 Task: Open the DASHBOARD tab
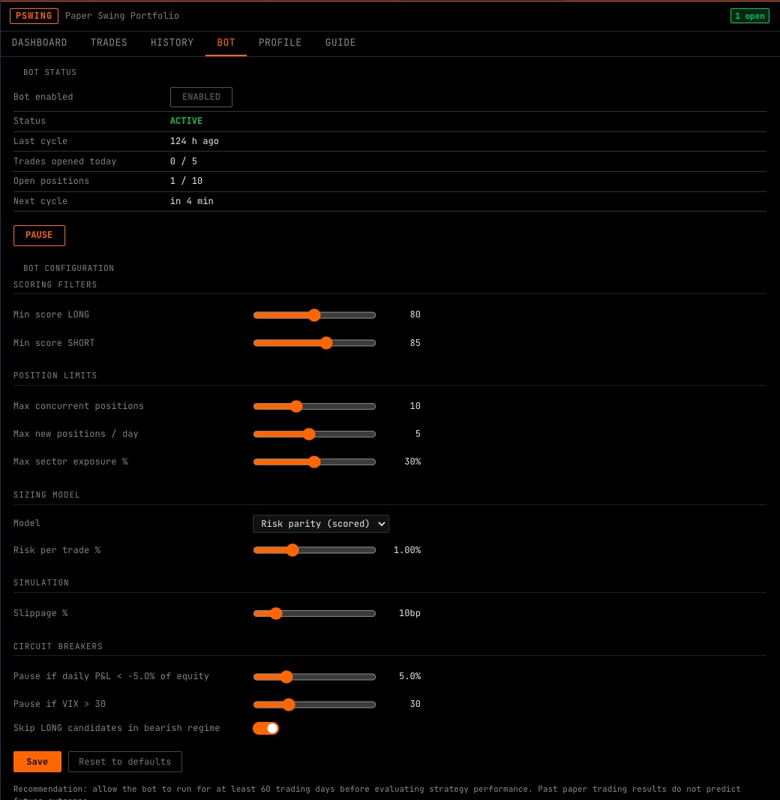(39, 43)
